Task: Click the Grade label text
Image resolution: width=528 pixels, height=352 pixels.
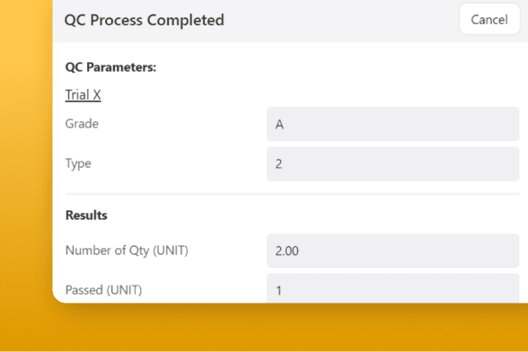Action: coord(82,124)
